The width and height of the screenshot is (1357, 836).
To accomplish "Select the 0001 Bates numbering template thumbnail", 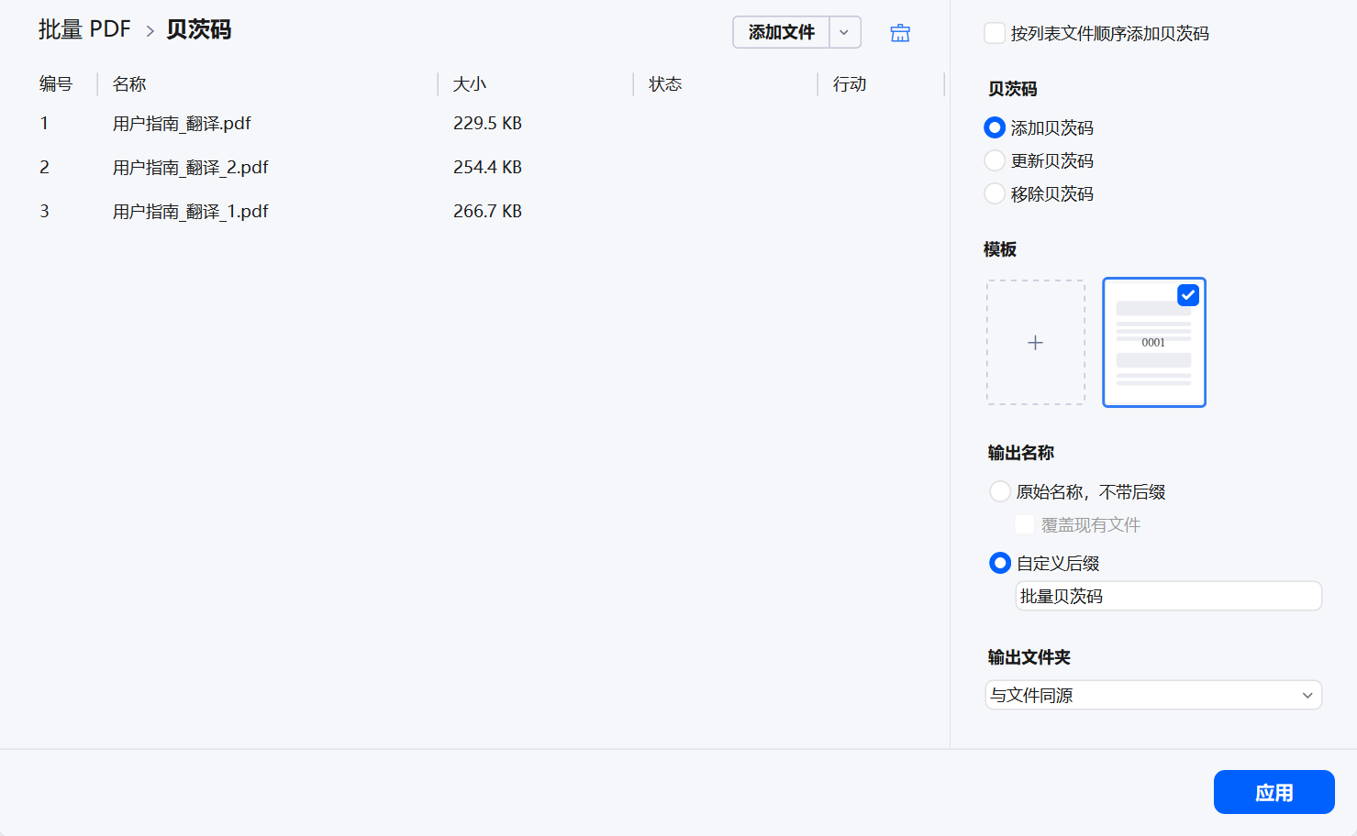I will pos(1153,342).
